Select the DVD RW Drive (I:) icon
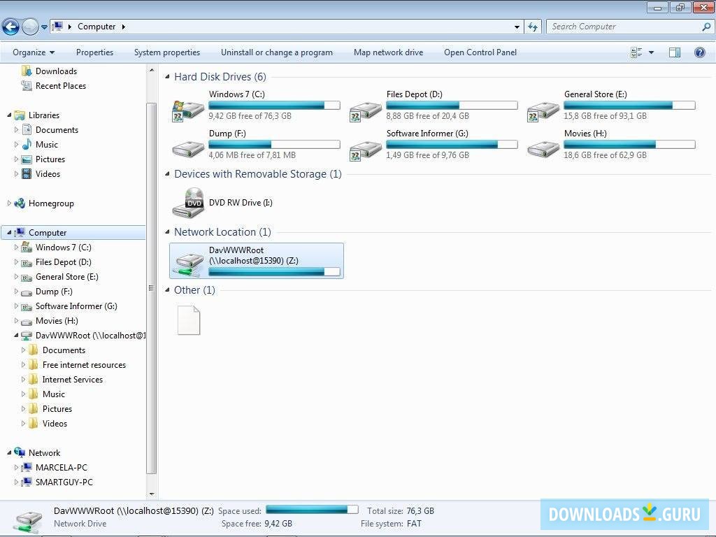This screenshot has height=537, width=716. point(188,203)
